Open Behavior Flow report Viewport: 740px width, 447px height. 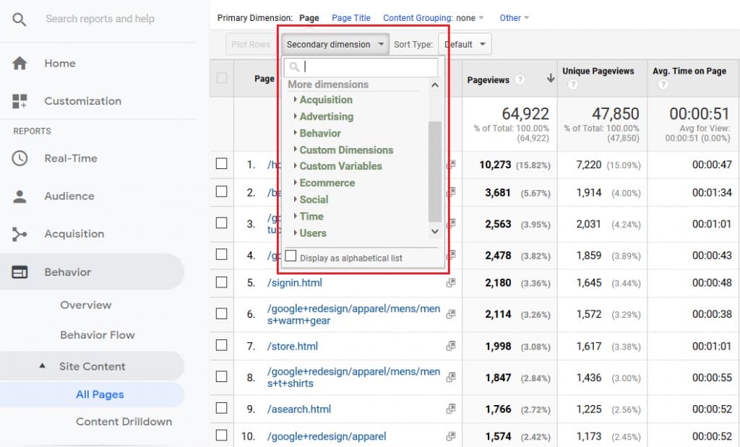[98, 335]
